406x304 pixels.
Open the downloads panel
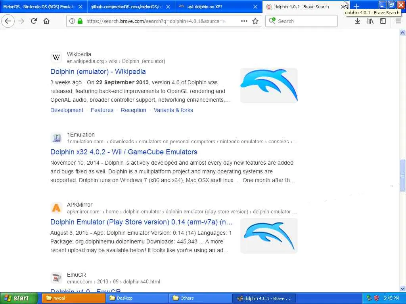(357, 21)
